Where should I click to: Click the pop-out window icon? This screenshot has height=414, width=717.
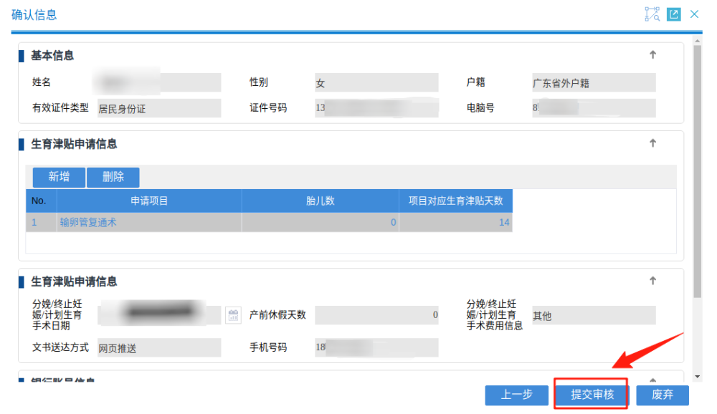(673, 14)
